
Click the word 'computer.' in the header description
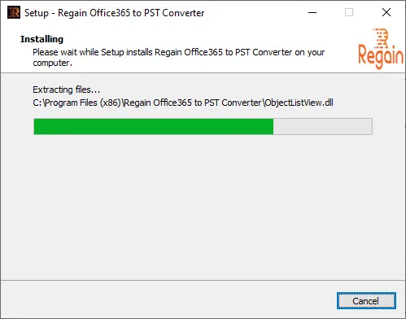53,63
